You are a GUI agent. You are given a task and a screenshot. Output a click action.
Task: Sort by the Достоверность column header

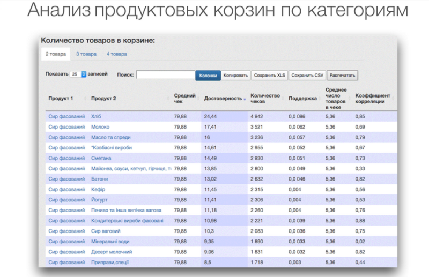coord(223,99)
